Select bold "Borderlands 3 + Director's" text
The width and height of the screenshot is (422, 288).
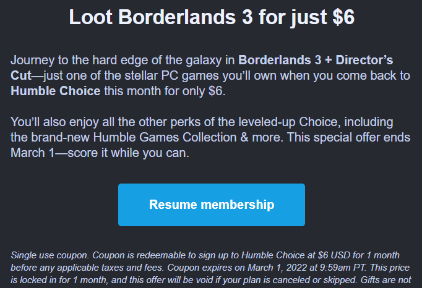point(316,61)
